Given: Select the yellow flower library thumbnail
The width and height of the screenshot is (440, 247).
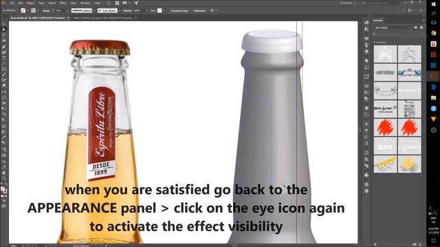Looking at the screenshot, I should point(410,164).
